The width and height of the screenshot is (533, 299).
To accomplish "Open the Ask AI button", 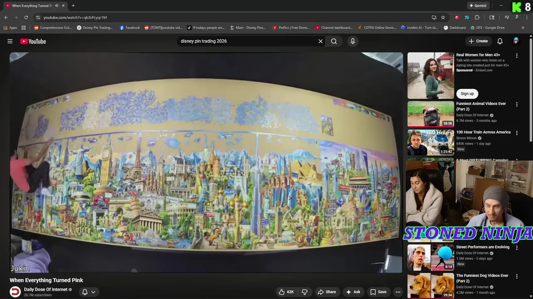I will pyautogui.click(x=353, y=292).
